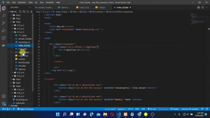The image size is (210, 118).
Task: Split the editor to the right
Action: pos(203,7)
